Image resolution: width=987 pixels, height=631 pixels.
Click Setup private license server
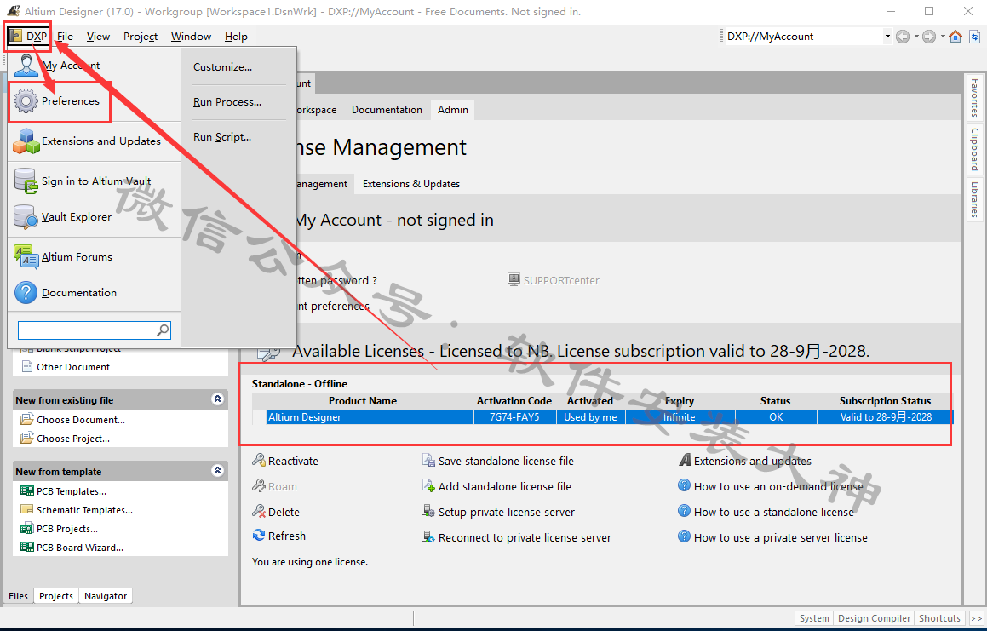(507, 512)
